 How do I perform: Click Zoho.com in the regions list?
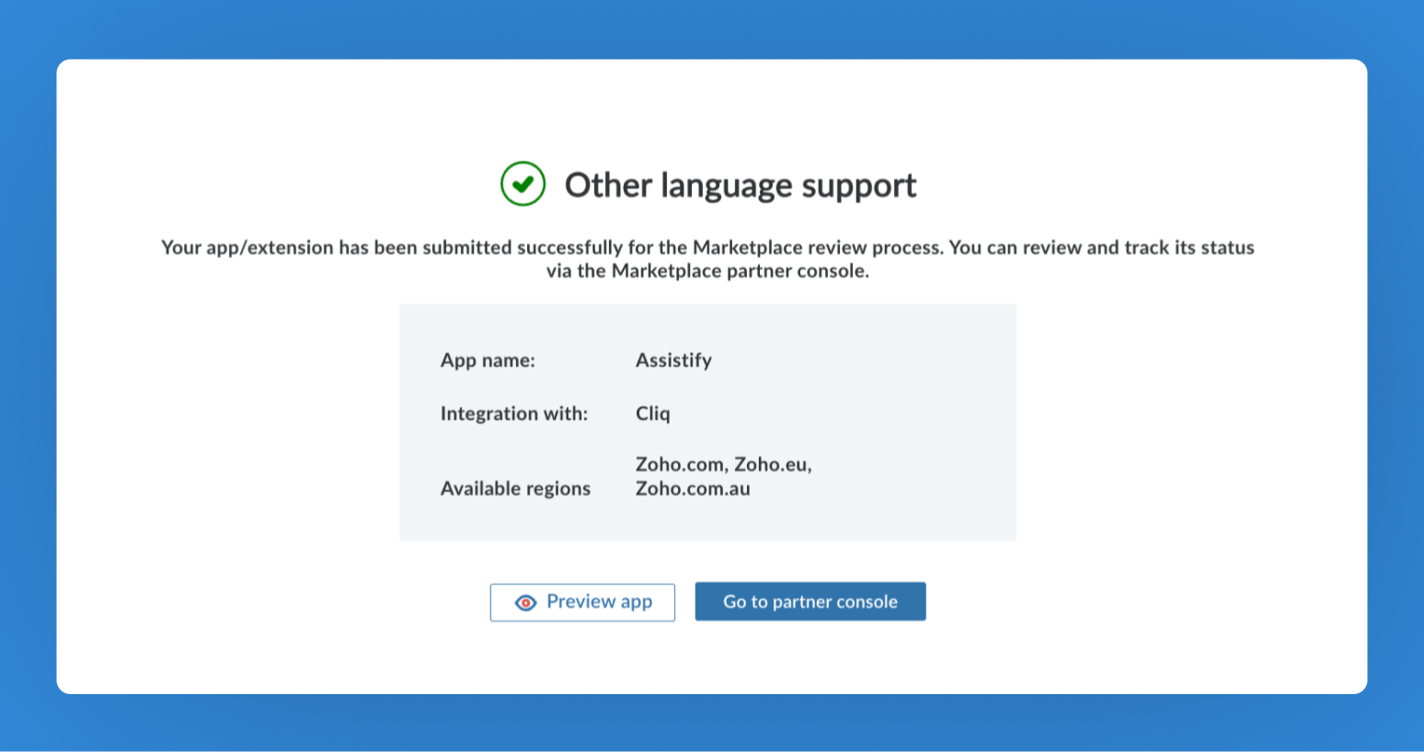(x=681, y=464)
